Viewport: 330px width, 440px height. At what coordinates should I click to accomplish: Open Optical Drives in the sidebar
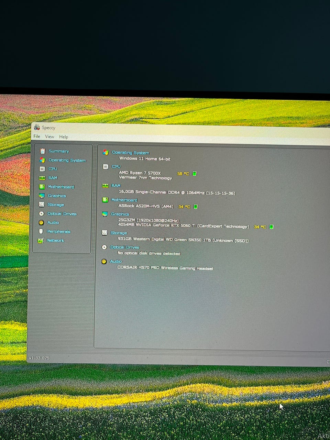point(62,213)
